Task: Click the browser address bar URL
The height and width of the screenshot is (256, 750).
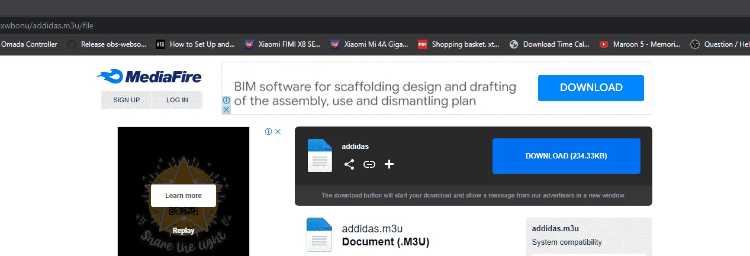Action: tap(47, 25)
